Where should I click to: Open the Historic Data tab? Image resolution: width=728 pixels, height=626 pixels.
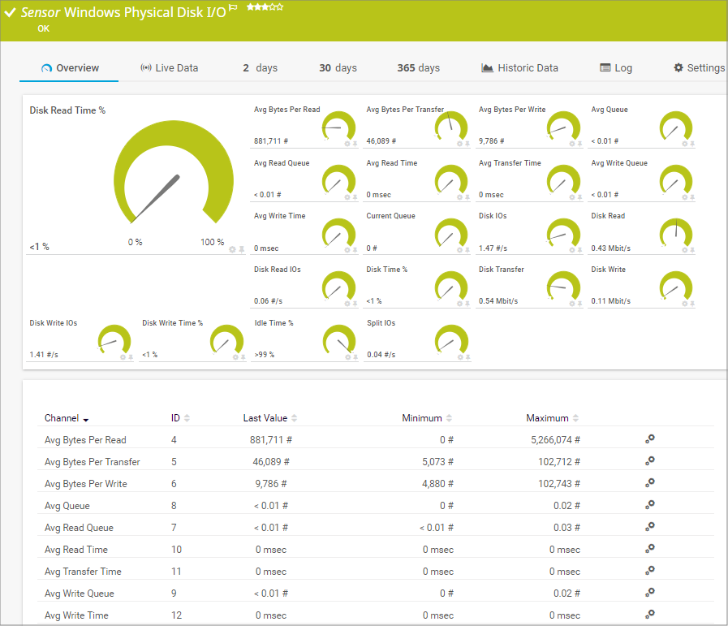(x=519, y=68)
